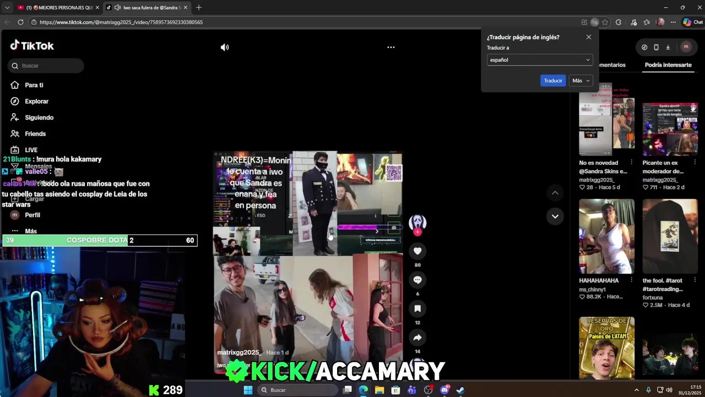Open the 'Picante un ex moderador' video thumbnail
The image size is (705, 397).
[x=670, y=129]
